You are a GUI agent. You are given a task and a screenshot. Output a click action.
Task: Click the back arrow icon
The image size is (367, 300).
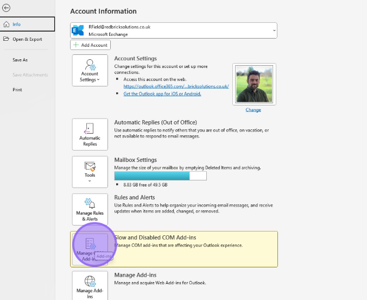point(7,8)
